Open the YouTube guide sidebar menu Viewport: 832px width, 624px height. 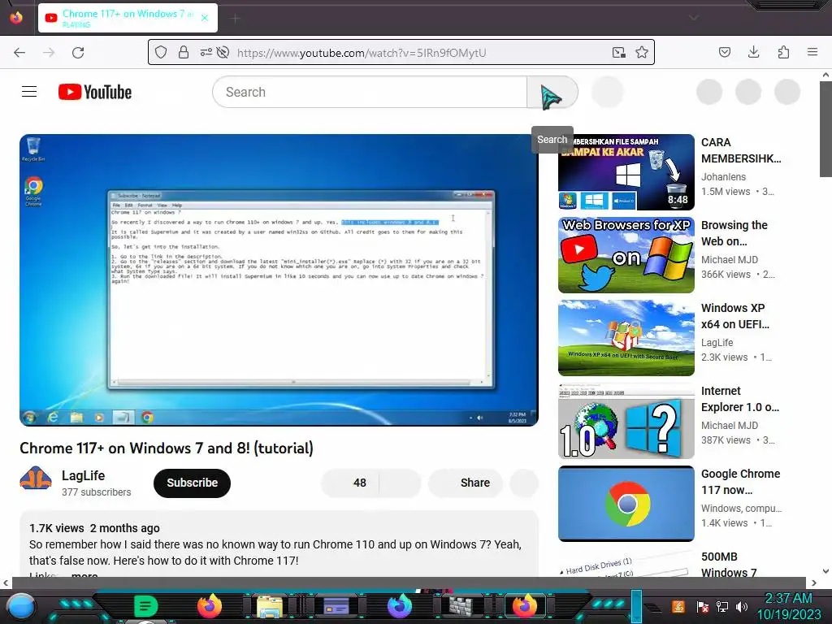pyautogui.click(x=29, y=92)
